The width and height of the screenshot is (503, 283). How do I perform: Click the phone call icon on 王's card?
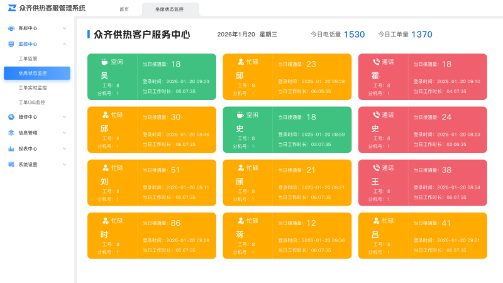pos(376,167)
